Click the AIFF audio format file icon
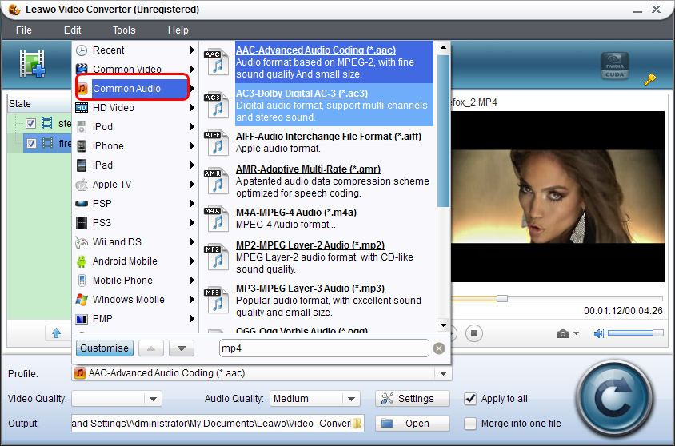The height and width of the screenshot is (446, 675). coord(216,142)
